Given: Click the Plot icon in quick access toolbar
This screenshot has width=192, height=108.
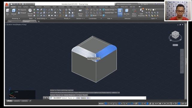Looking at the screenshot, I should click(x=23, y=4).
